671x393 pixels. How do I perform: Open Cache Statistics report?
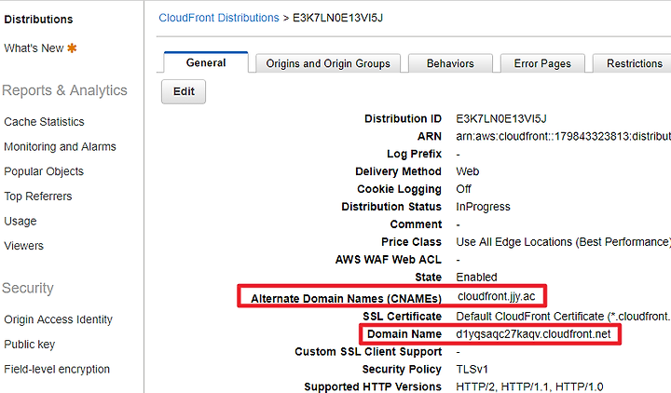(44, 122)
